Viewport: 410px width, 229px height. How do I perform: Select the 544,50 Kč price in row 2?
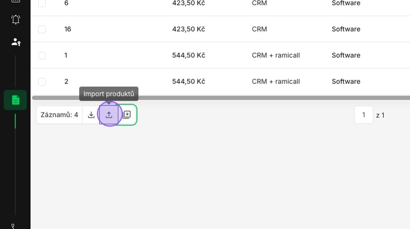[x=188, y=82]
